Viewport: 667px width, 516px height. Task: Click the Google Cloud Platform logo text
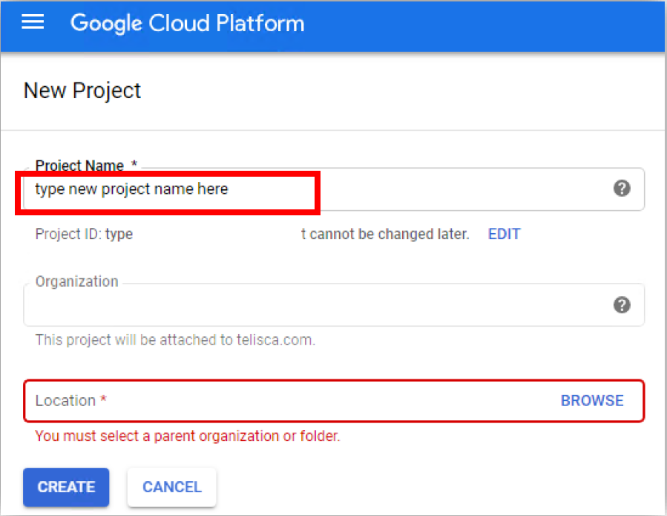[x=187, y=23]
